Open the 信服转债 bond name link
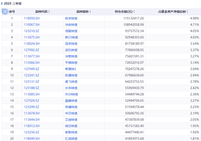This screenshot has width=201, height=141. [x=71, y=31]
